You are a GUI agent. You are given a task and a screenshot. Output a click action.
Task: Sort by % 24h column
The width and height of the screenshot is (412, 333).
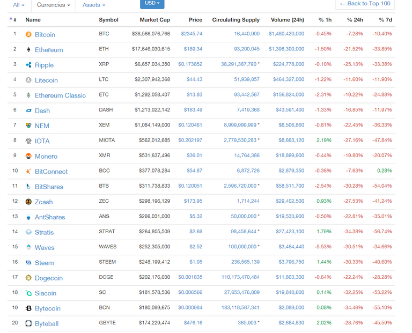355,20
